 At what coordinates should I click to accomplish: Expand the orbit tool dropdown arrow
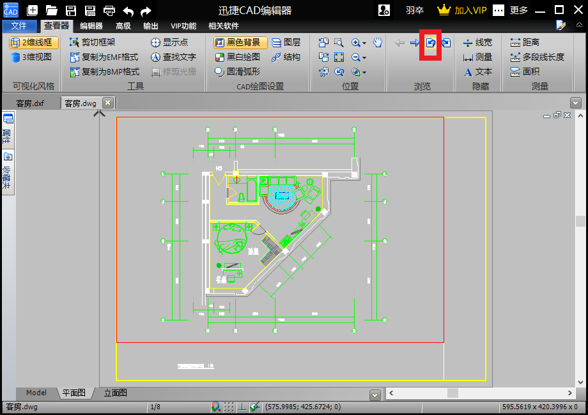click(x=364, y=72)
